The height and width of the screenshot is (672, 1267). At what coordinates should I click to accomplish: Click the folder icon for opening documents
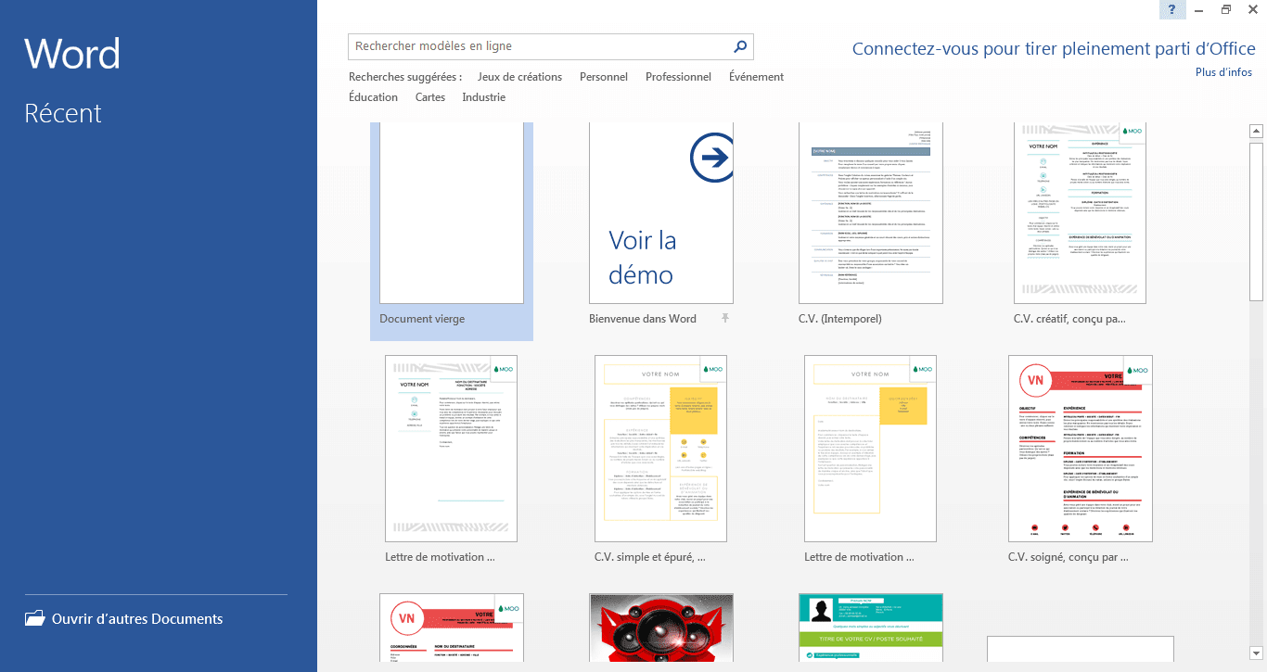pyautogui.click(x=34, y=618)
